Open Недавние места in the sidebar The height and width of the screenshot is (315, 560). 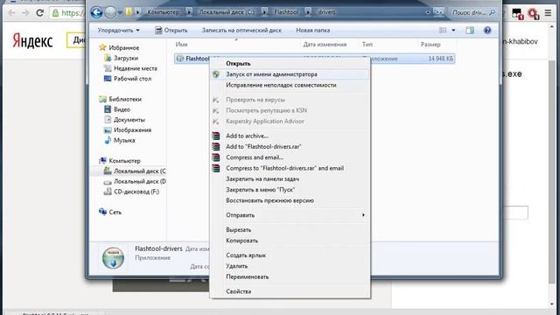click(x=135, y=68)
